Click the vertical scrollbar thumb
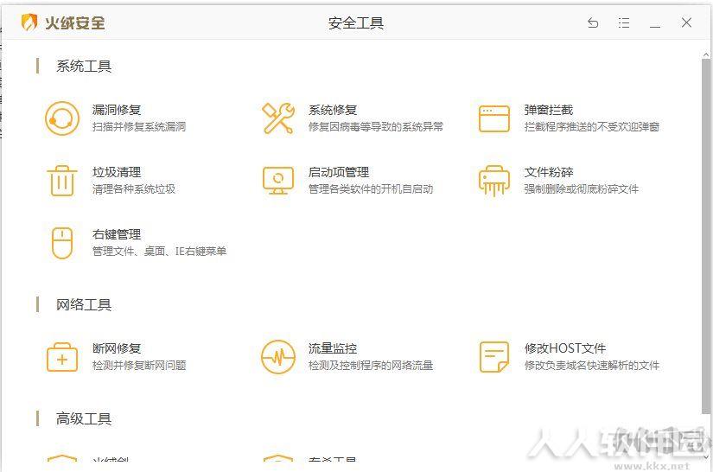 706,237
